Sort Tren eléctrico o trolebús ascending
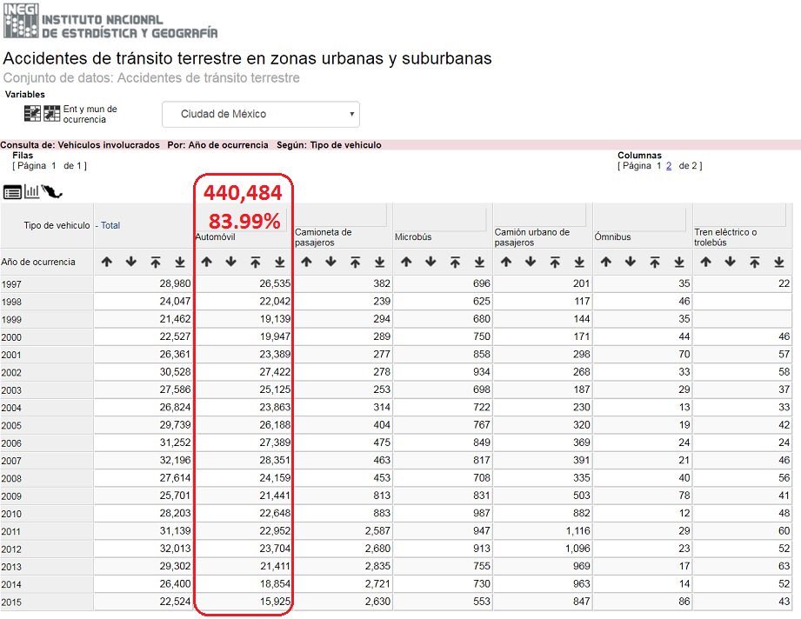The width and height of the screenshot is (801, 619). pyautogui.click(x=705, y=262)
